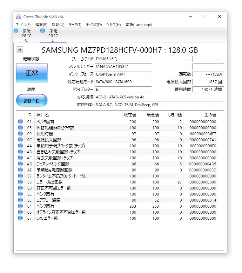Image resolution: width=242 pixels, height=273 pixels.
Task: Select disk E: status orb (20 °C)
Action: (x=43, y=31)
